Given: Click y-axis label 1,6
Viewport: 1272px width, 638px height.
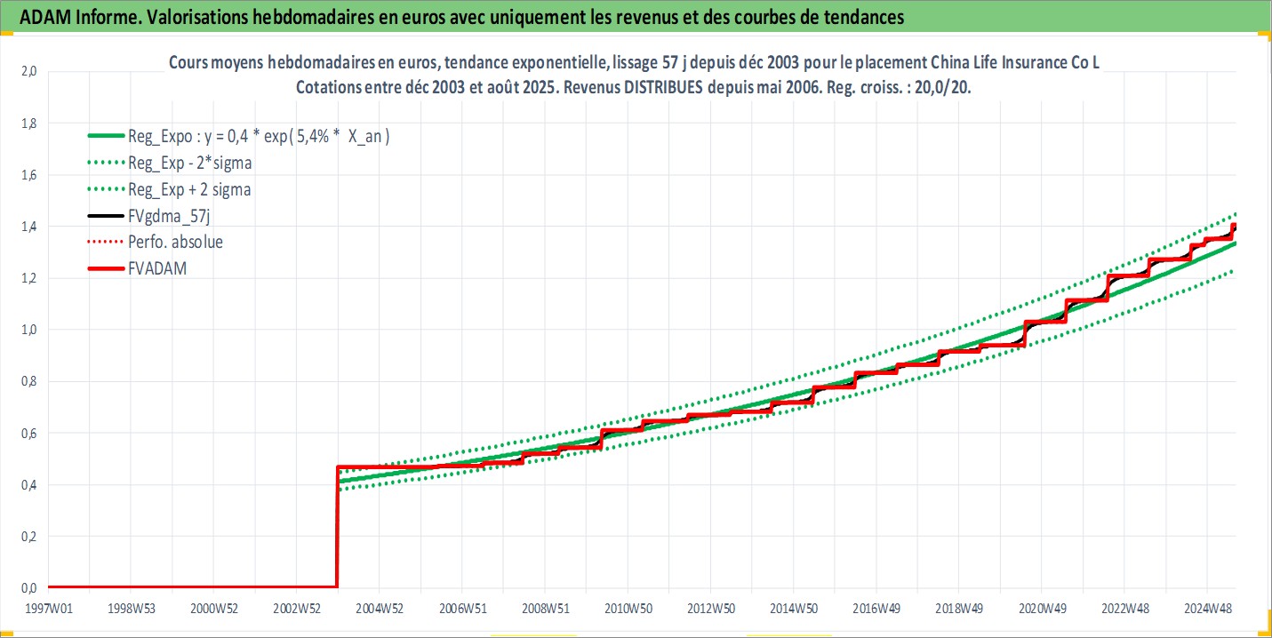Looking at the screenshot, I should point(28,175).
